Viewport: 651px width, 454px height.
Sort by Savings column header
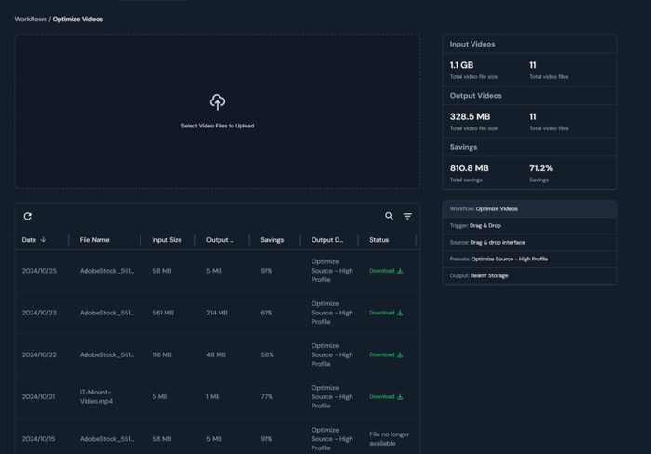[272, 240]
